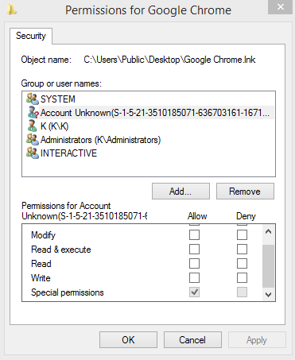The width and height of the screenshot is (295, 360).
Task: Click the permissions list scroll up arrow
Action: tap(268, 231)
